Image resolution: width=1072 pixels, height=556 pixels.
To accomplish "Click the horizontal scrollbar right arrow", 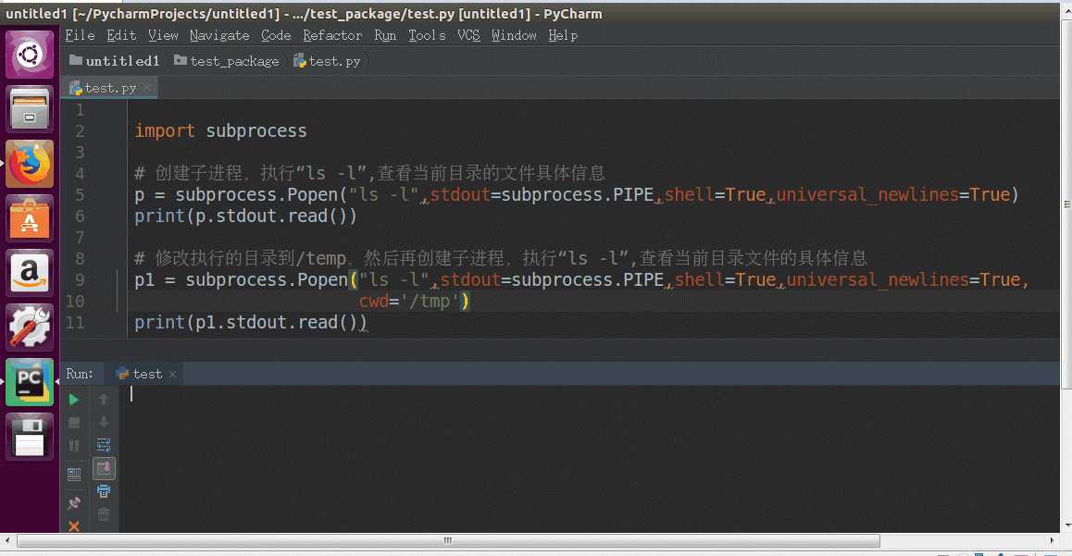I will 1052,541.
